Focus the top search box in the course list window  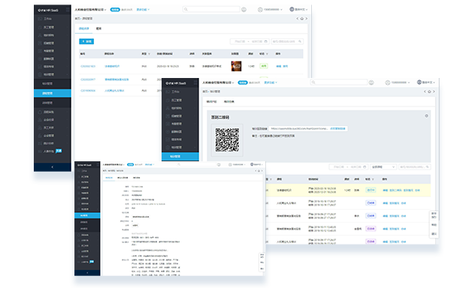pos(211,10)
